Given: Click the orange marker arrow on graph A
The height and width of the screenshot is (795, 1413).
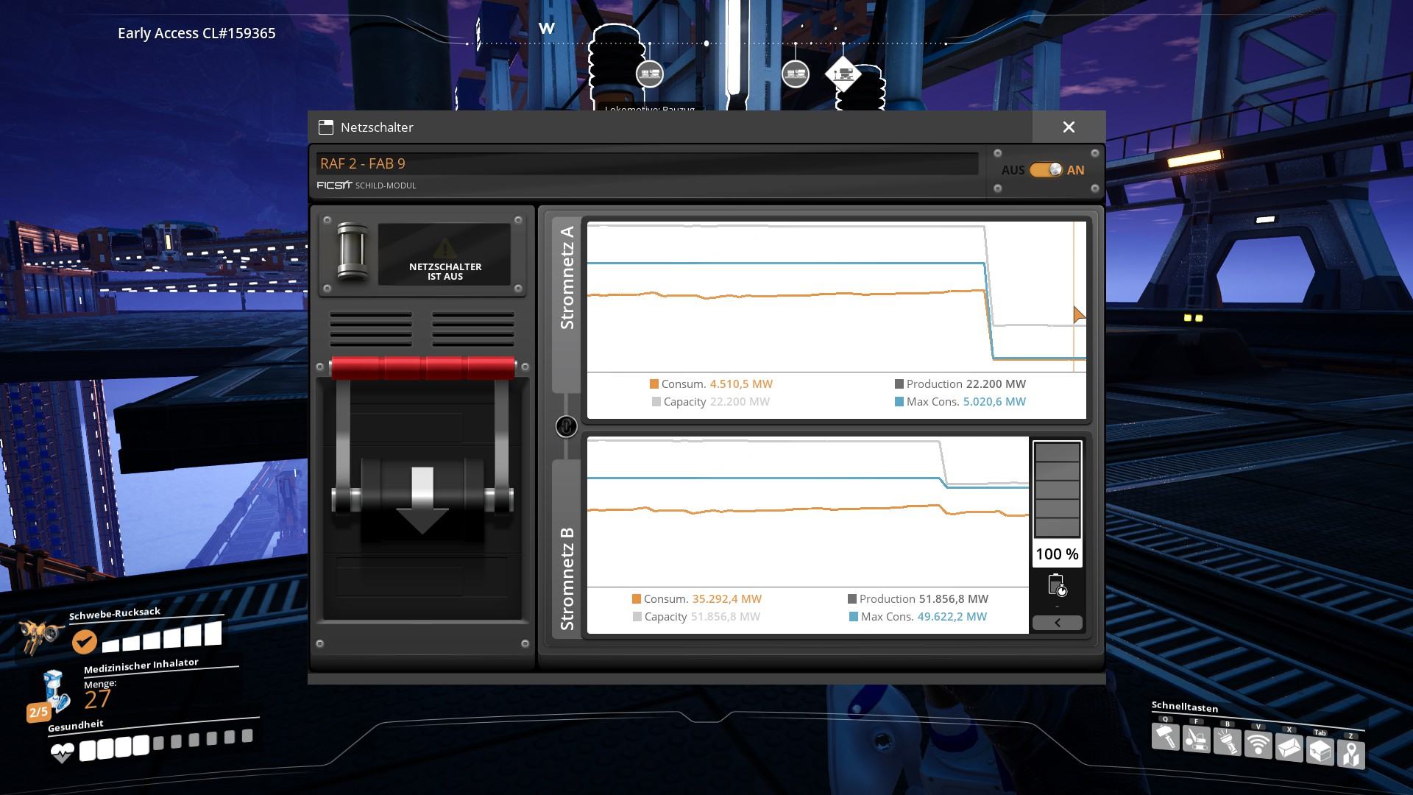Looking at the screenshot, I should click(x=1079, y=315).
